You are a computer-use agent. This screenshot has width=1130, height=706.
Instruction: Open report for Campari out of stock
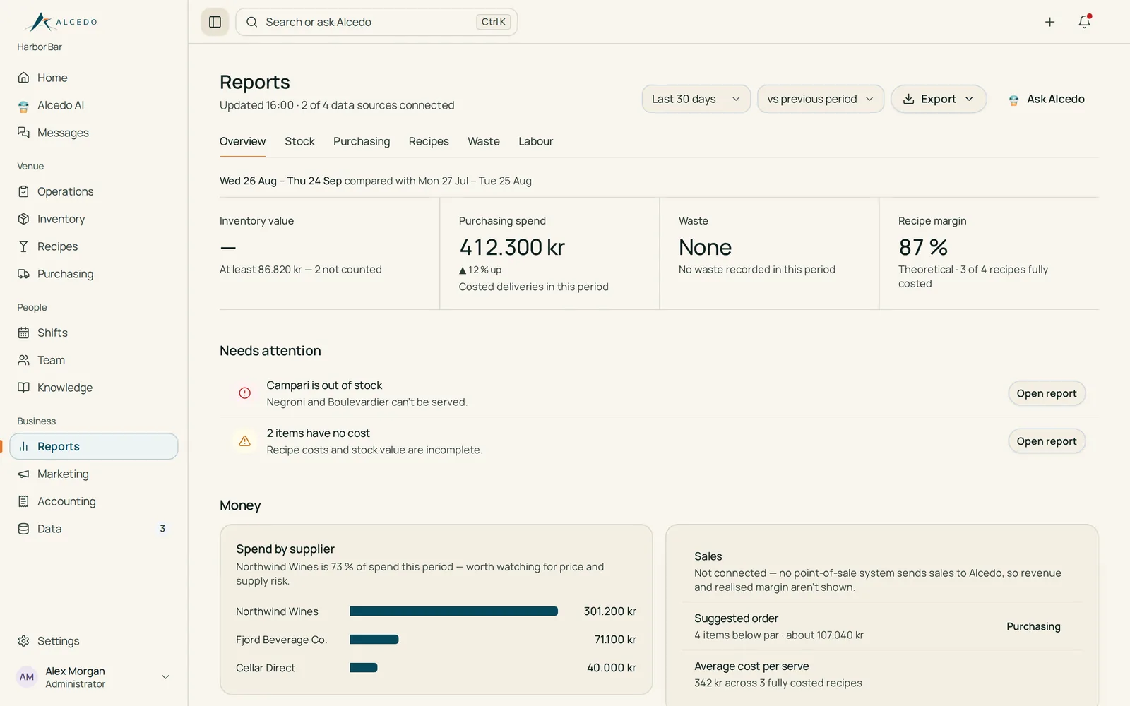pyautogui.click(x=1046, y=393)
